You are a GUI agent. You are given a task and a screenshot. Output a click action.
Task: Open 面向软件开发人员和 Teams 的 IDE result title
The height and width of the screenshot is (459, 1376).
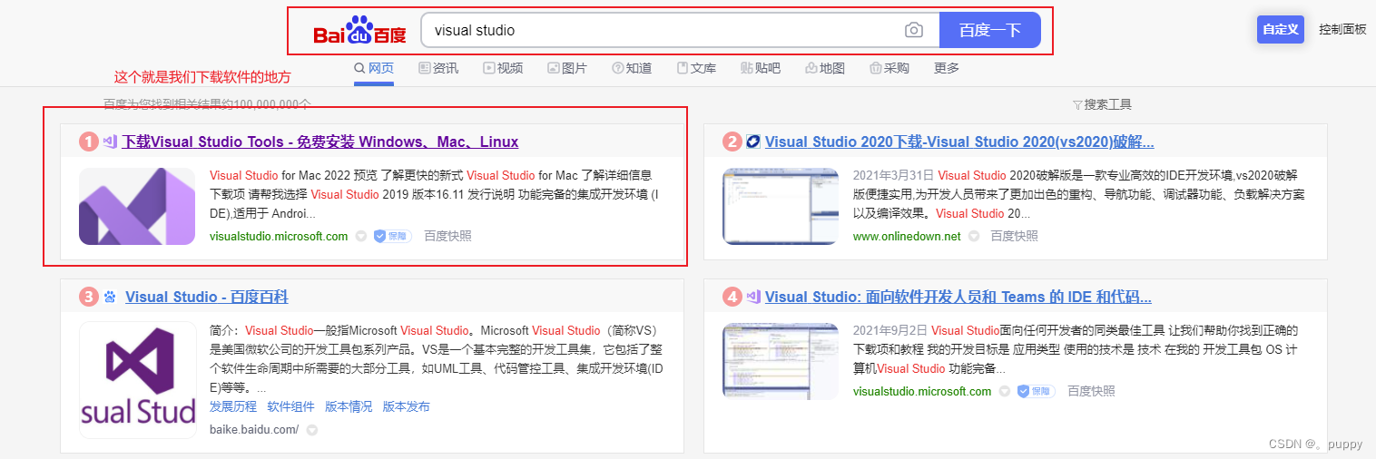958,297
